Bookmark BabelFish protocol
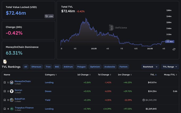The width and height of the screenshot is (181, 113). pyautogui.click(x=5, y=100)
